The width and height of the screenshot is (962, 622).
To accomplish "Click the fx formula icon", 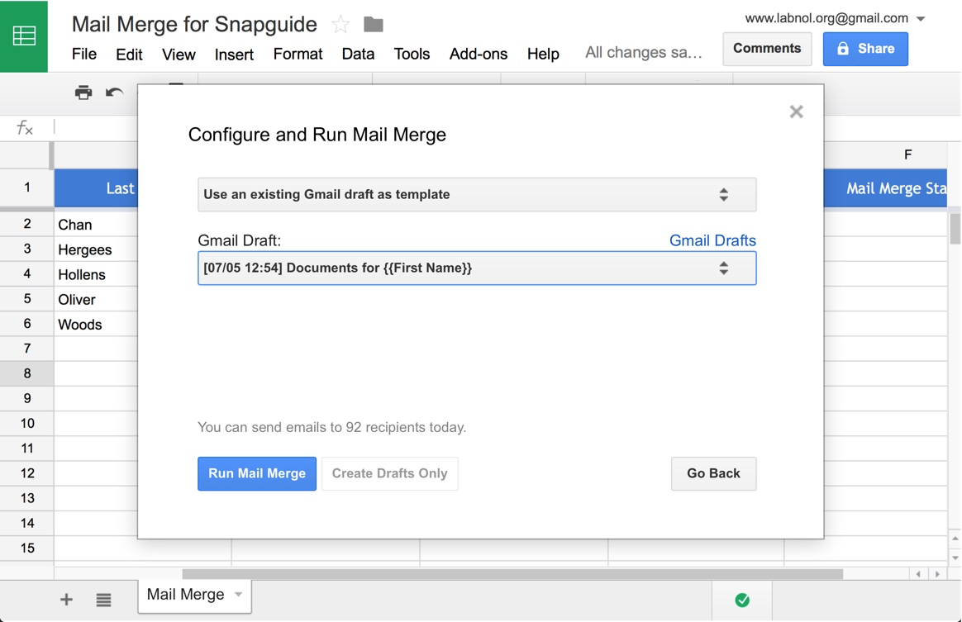I will (24, 127).
